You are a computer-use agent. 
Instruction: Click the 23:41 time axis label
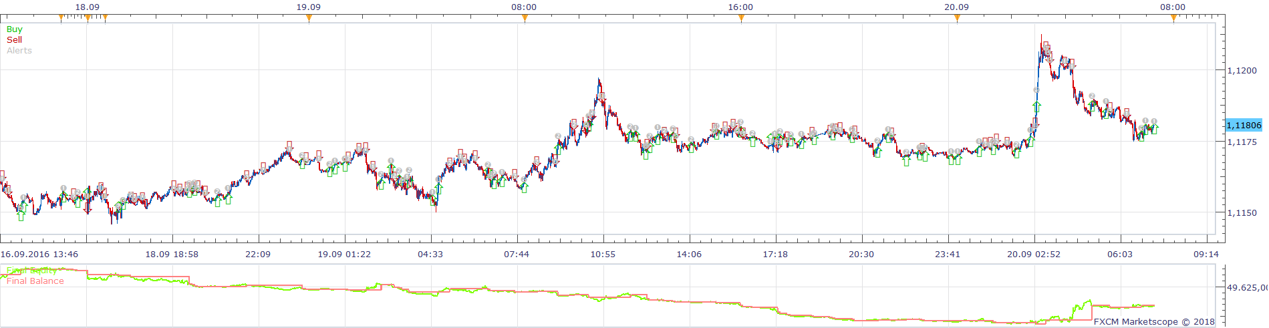click(948, 255)
